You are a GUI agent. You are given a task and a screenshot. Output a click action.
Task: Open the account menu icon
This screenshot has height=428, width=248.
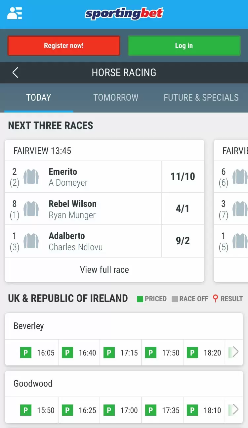click(15, 13)
